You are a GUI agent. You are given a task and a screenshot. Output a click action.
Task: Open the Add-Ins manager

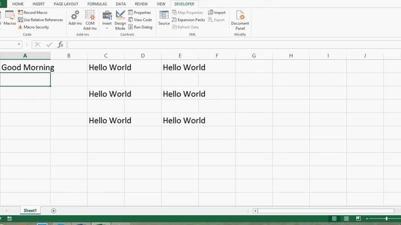(x=75, y=18)
